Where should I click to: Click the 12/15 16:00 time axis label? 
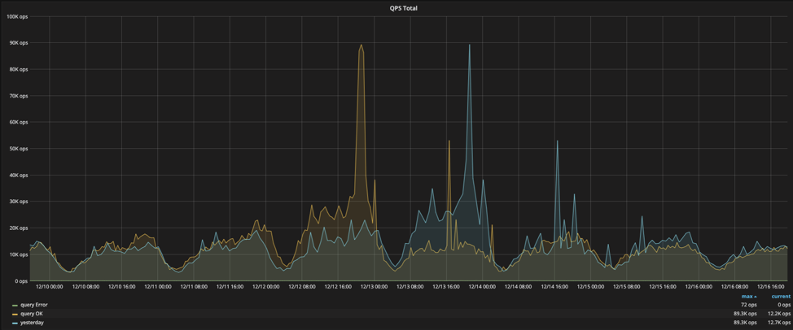click(663, 287)
